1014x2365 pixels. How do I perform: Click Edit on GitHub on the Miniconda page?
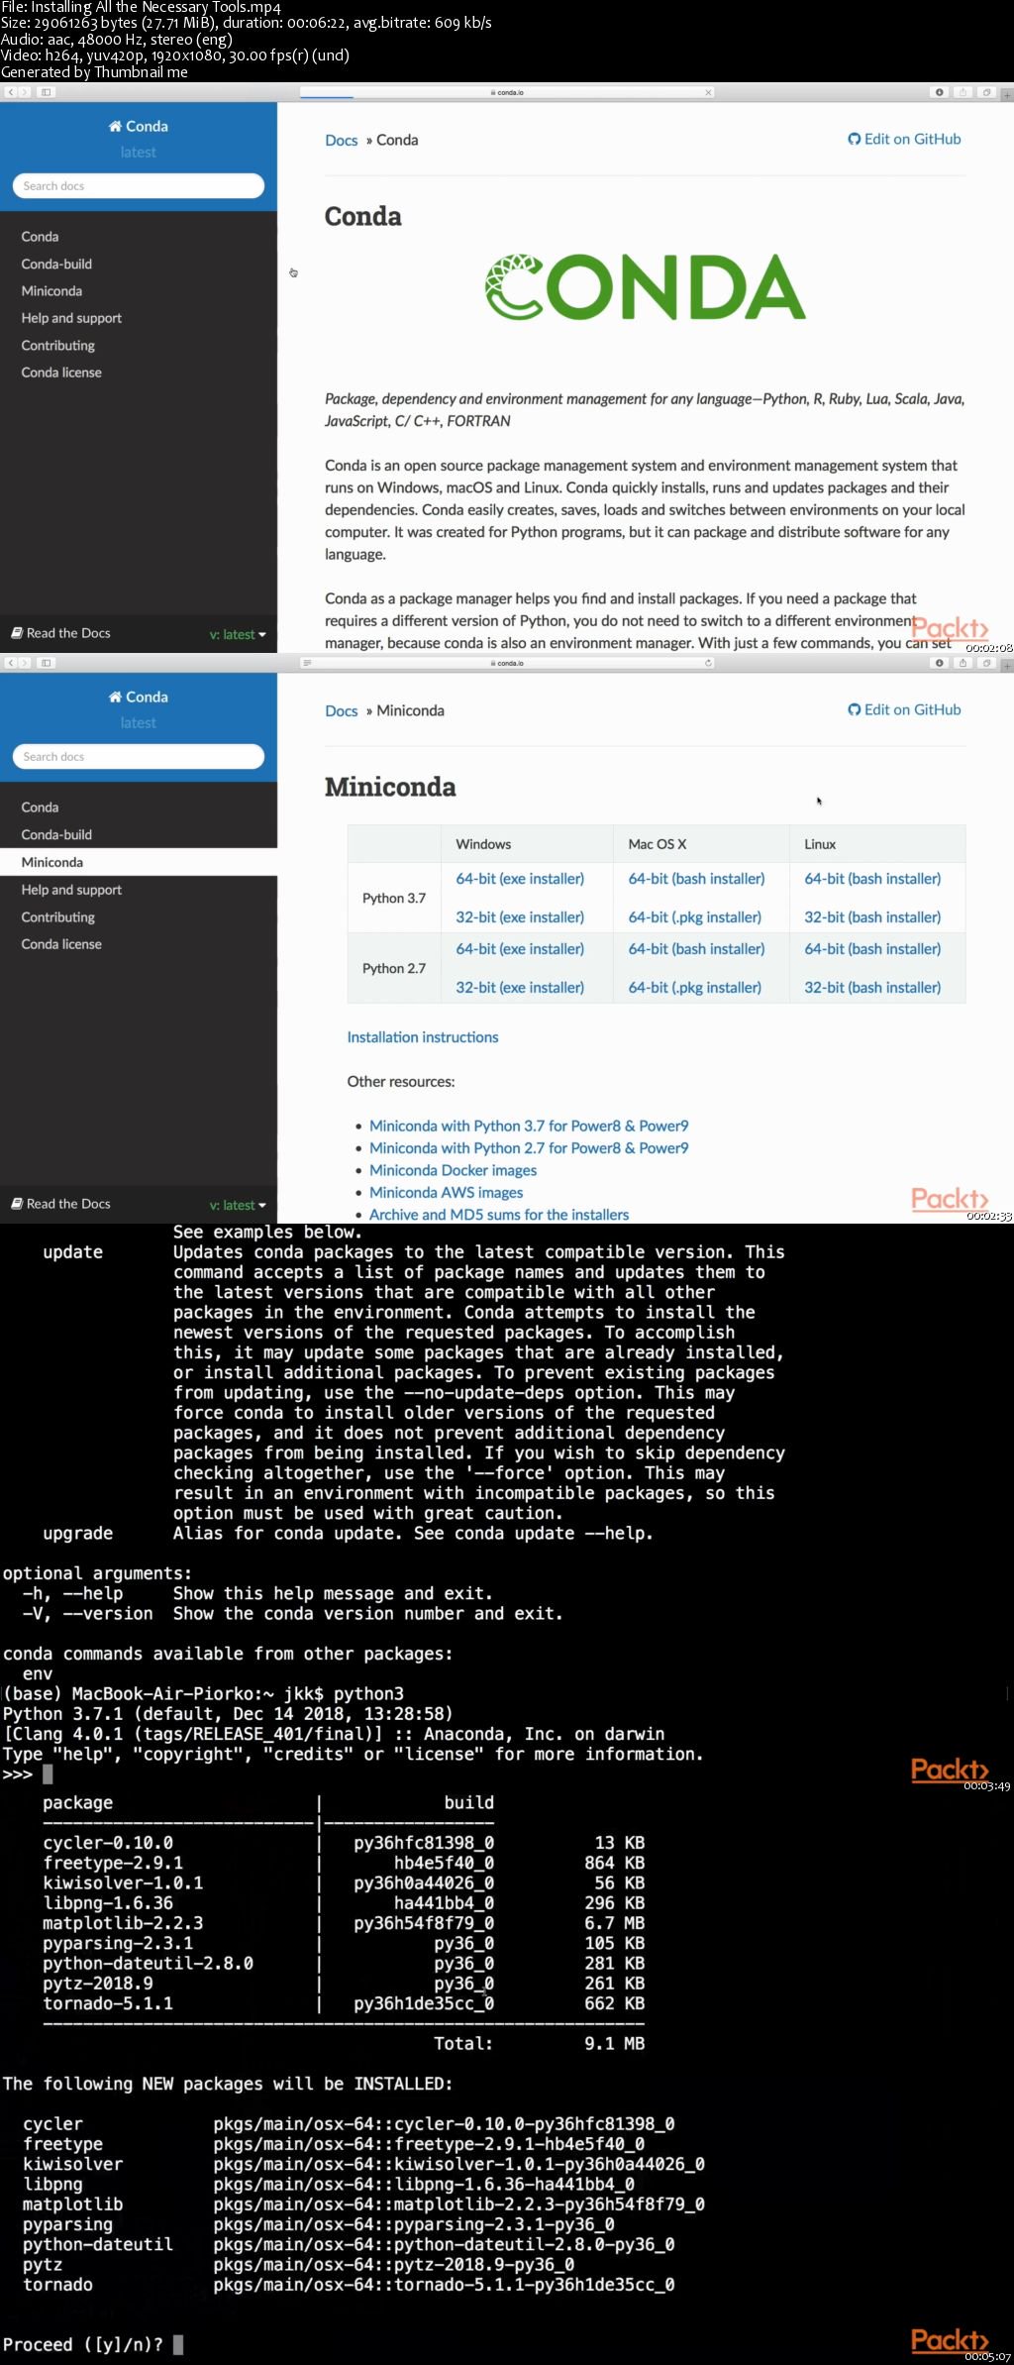click(904, 709)
